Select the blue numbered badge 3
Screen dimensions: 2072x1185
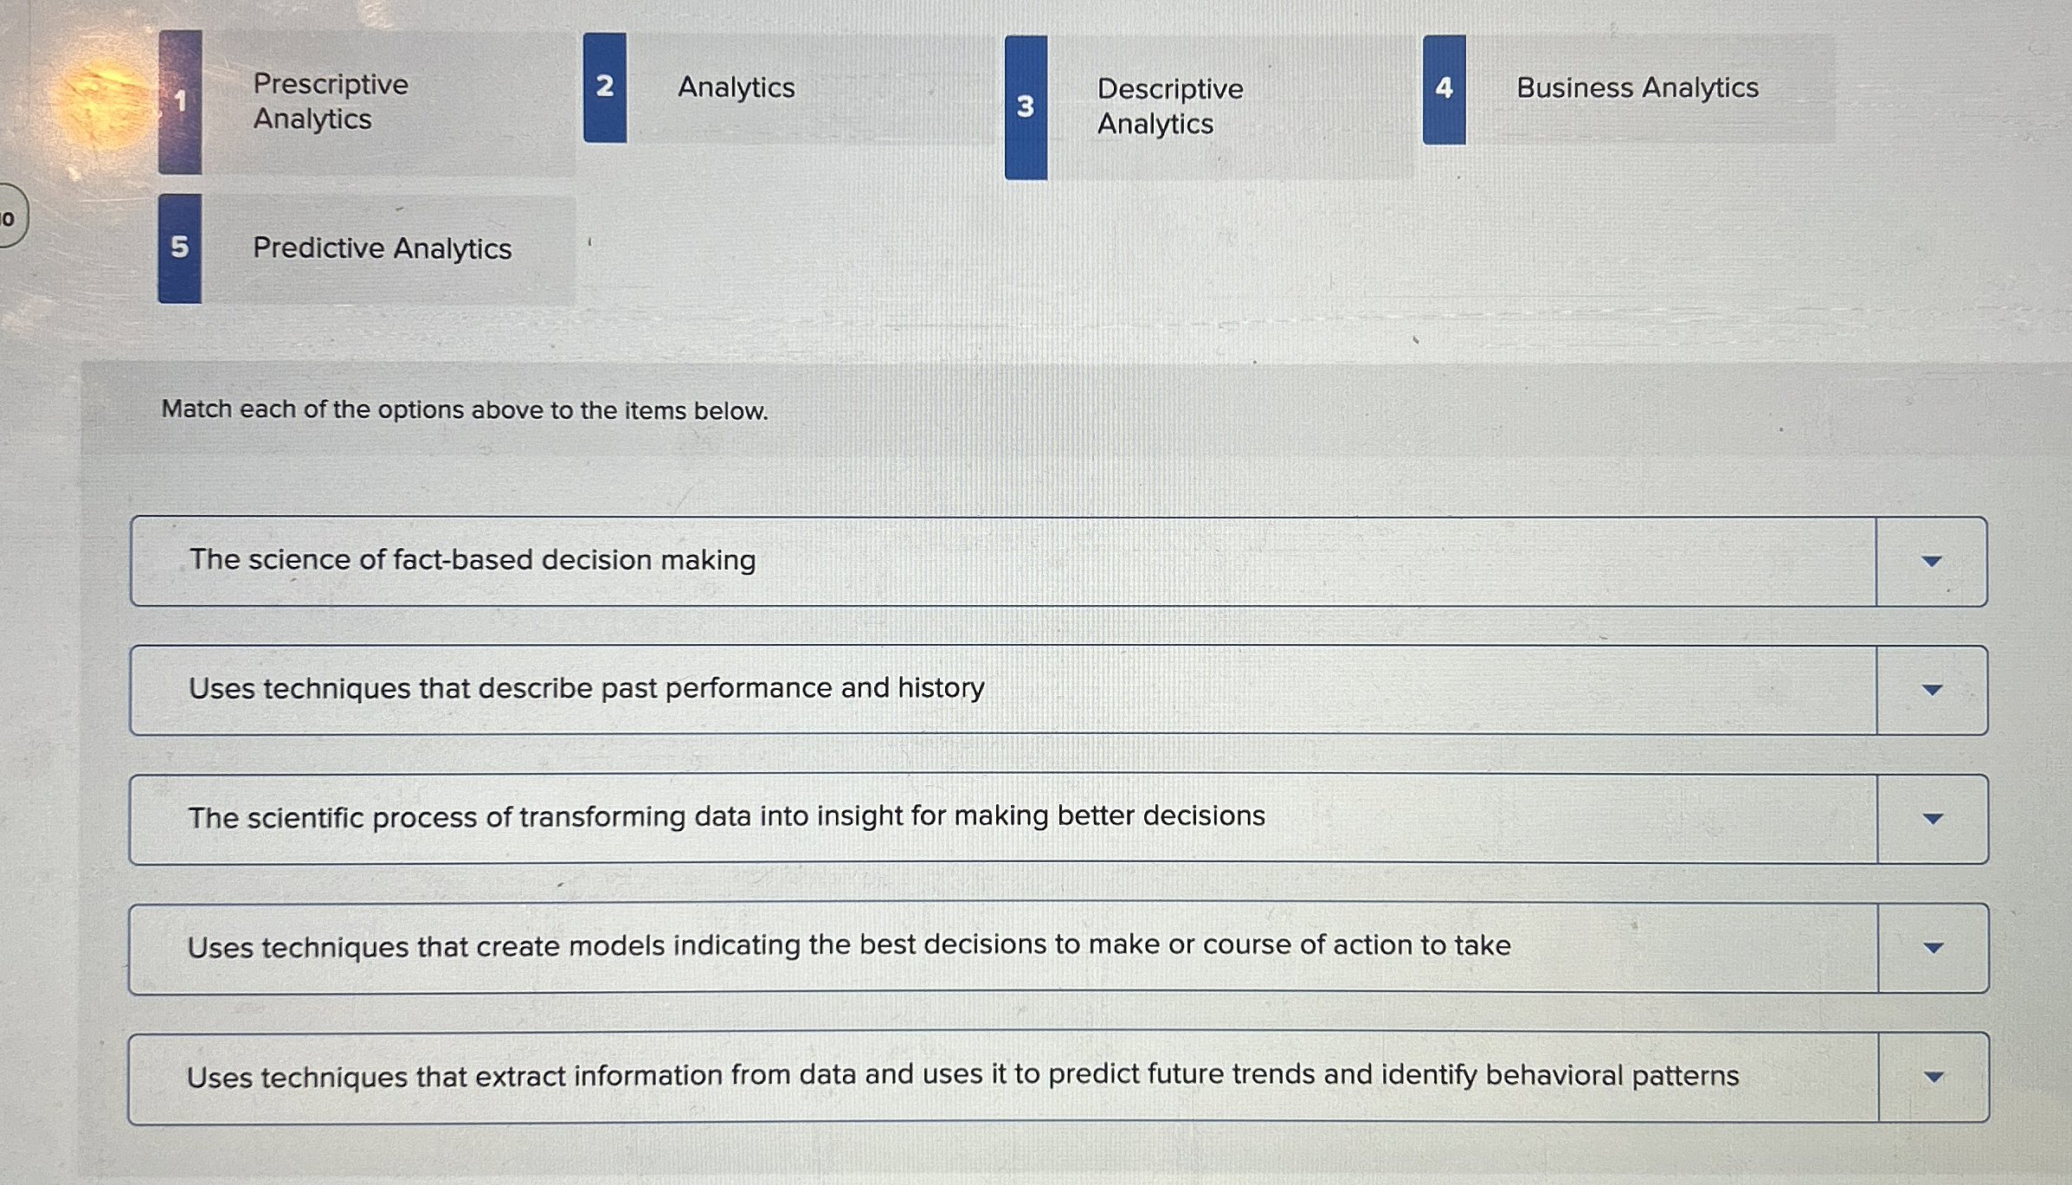[x=1026, y=107]
